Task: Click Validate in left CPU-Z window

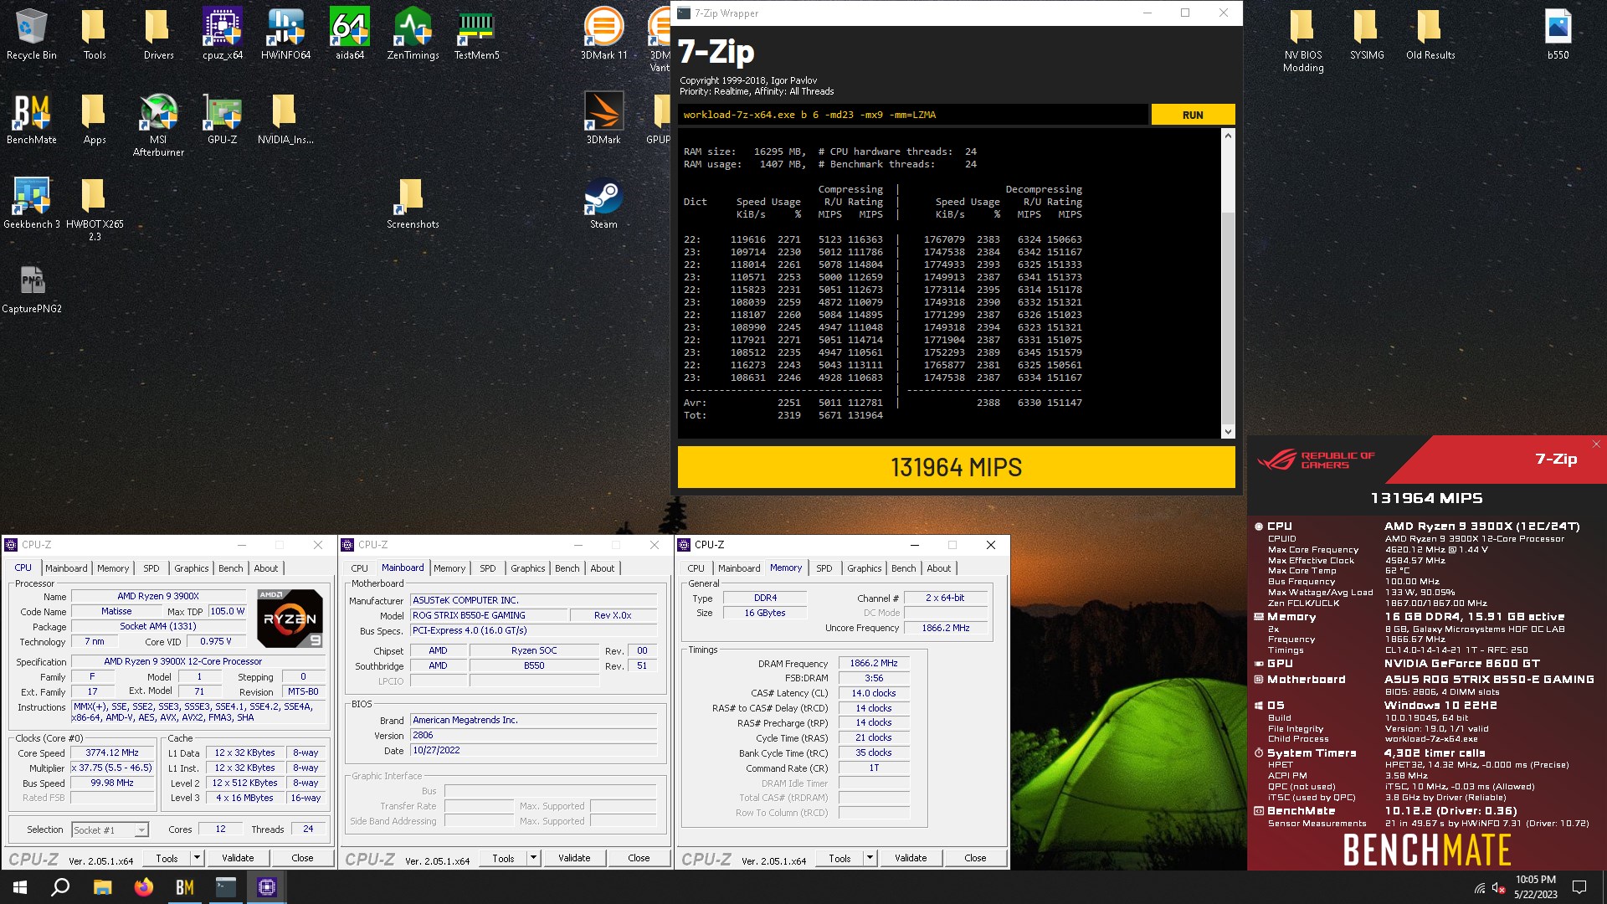Action: pos(238,858)
